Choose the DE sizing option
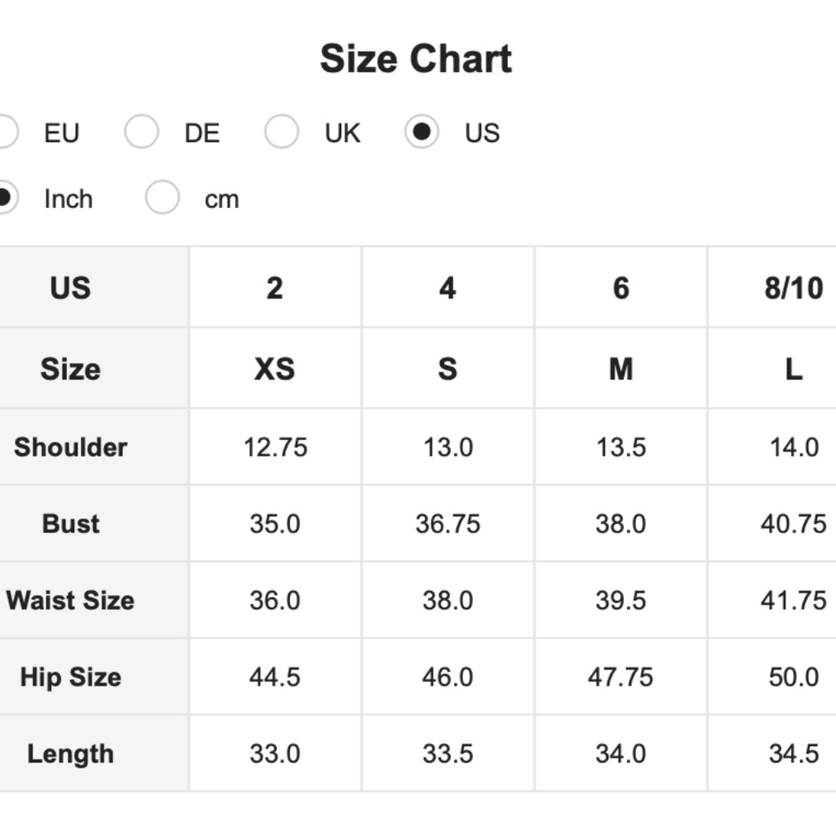This screenshot has height=836, width=836. [x=141, y=132]
